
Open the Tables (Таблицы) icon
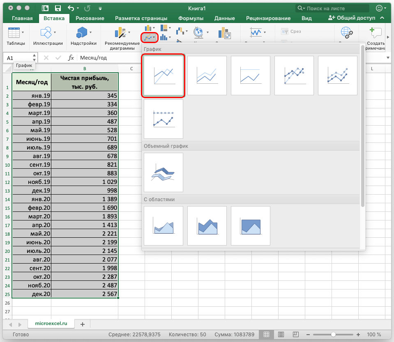pos(14,33)
